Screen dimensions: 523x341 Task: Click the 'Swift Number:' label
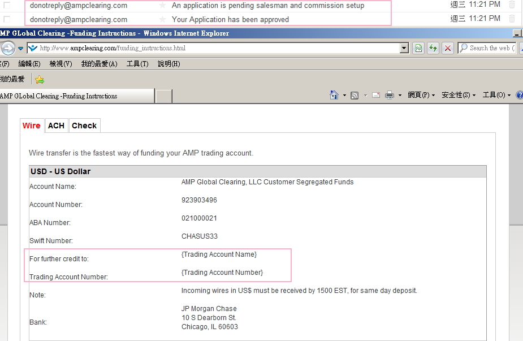click(x=51, y=241)
